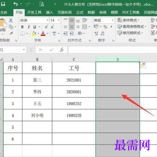Viewport: 157px width, 157px height.
Task: Open the number format 常规 dropdown
Action: (x=113, y=20)
